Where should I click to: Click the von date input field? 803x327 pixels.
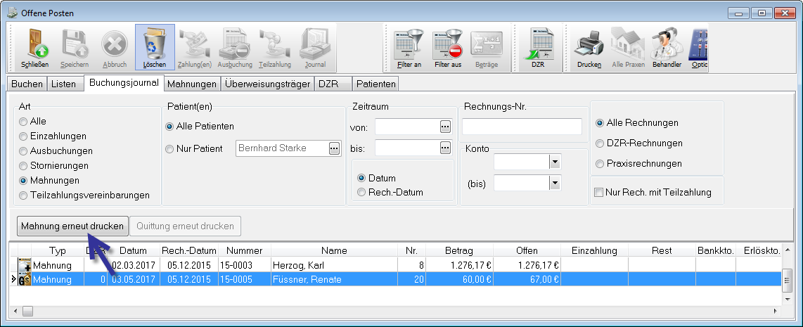pyautogui.click(x=407, y=127)
